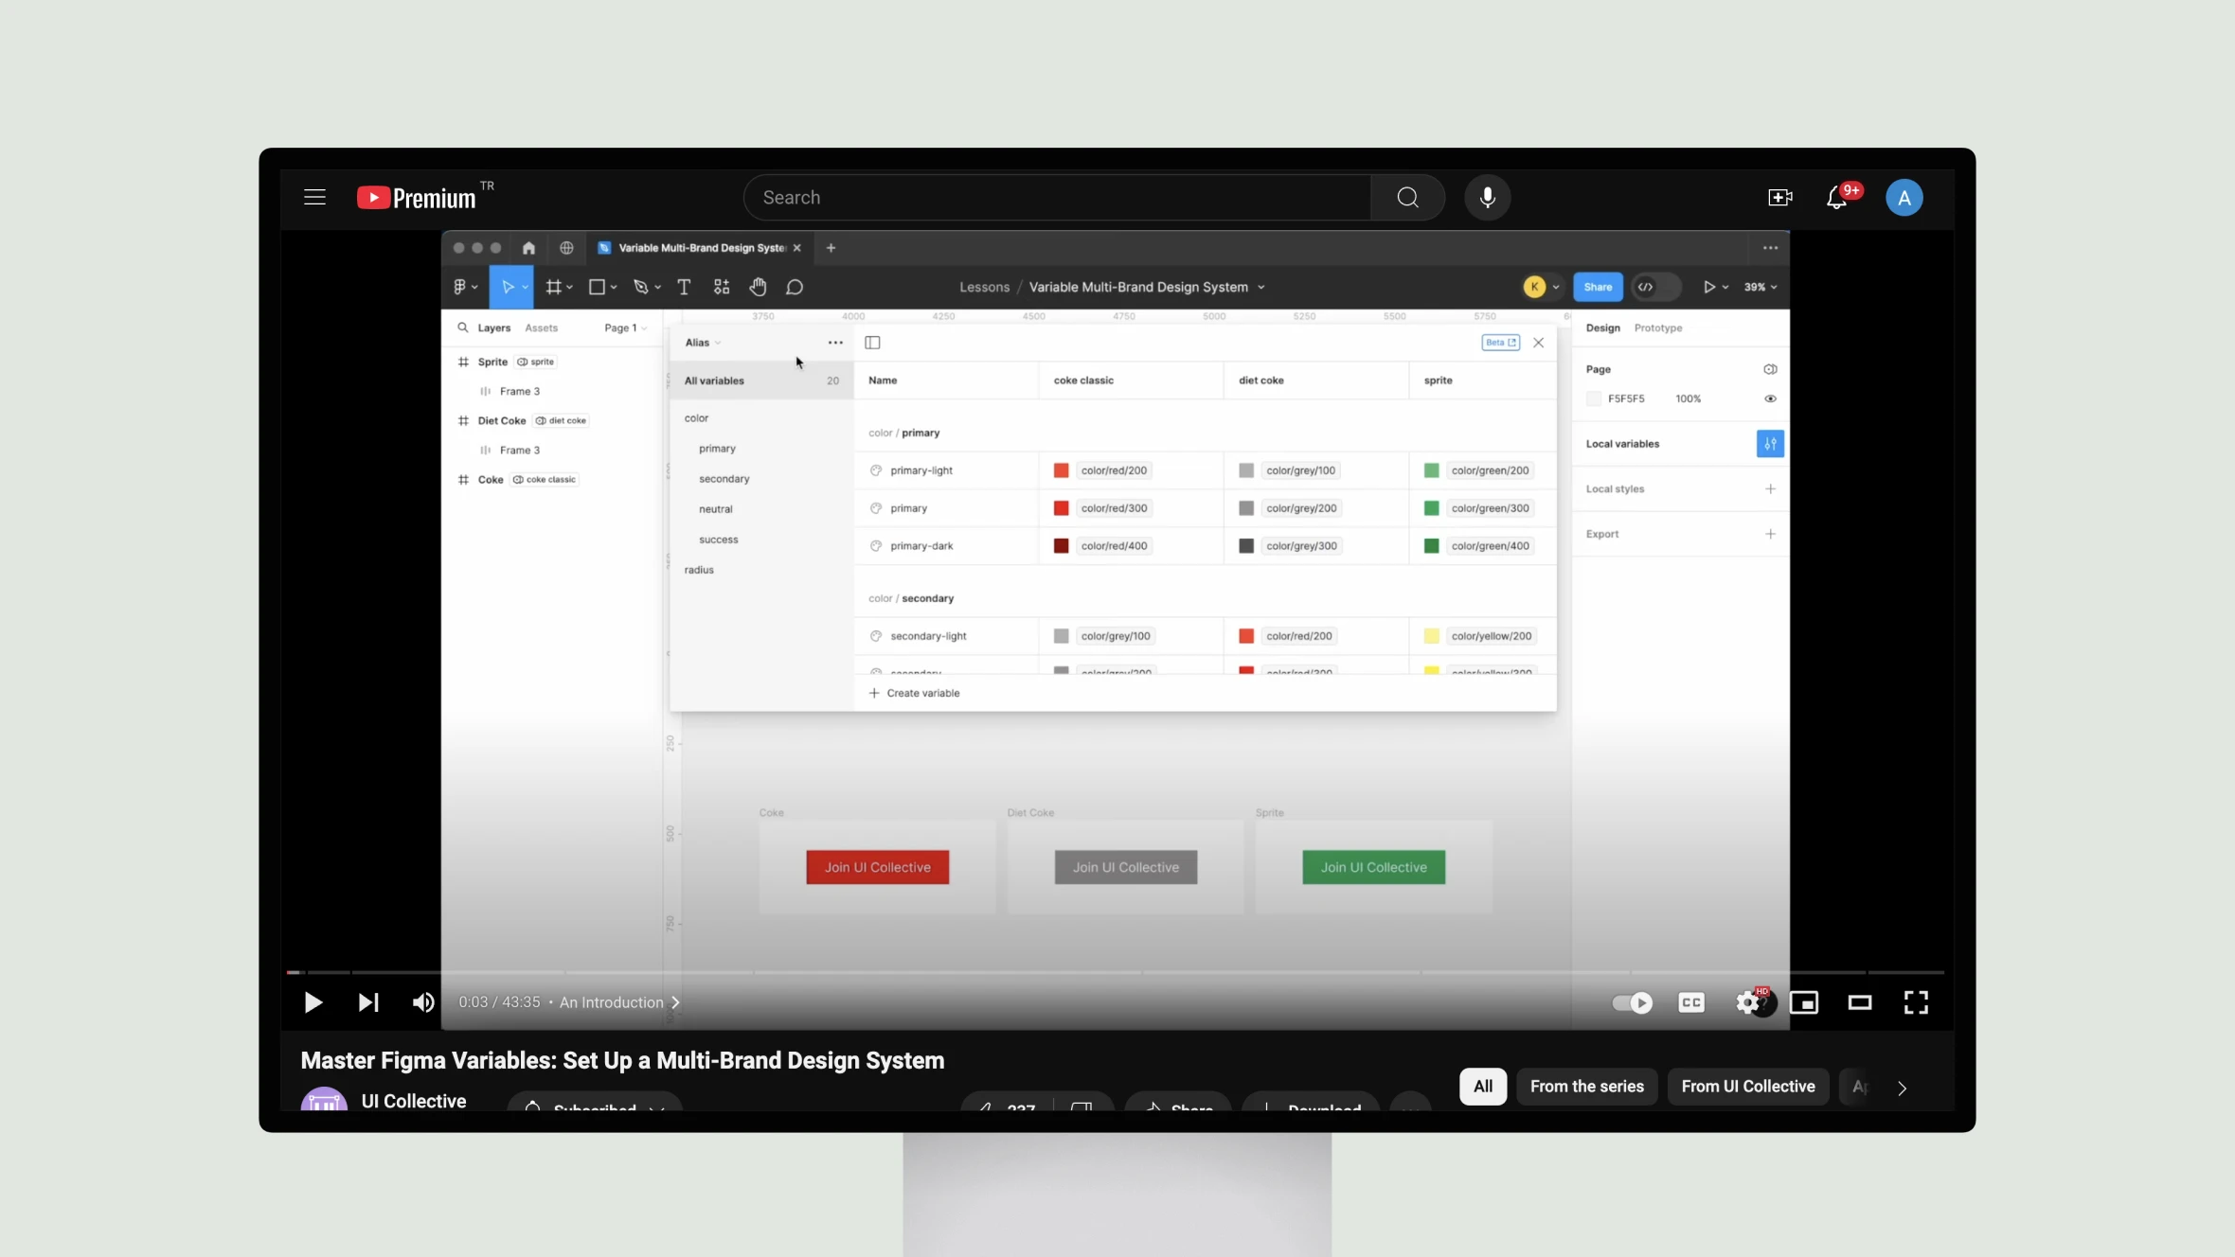Click the Beta badge link
The width and height of the screenshot is (2235, 1257).
1500,343
